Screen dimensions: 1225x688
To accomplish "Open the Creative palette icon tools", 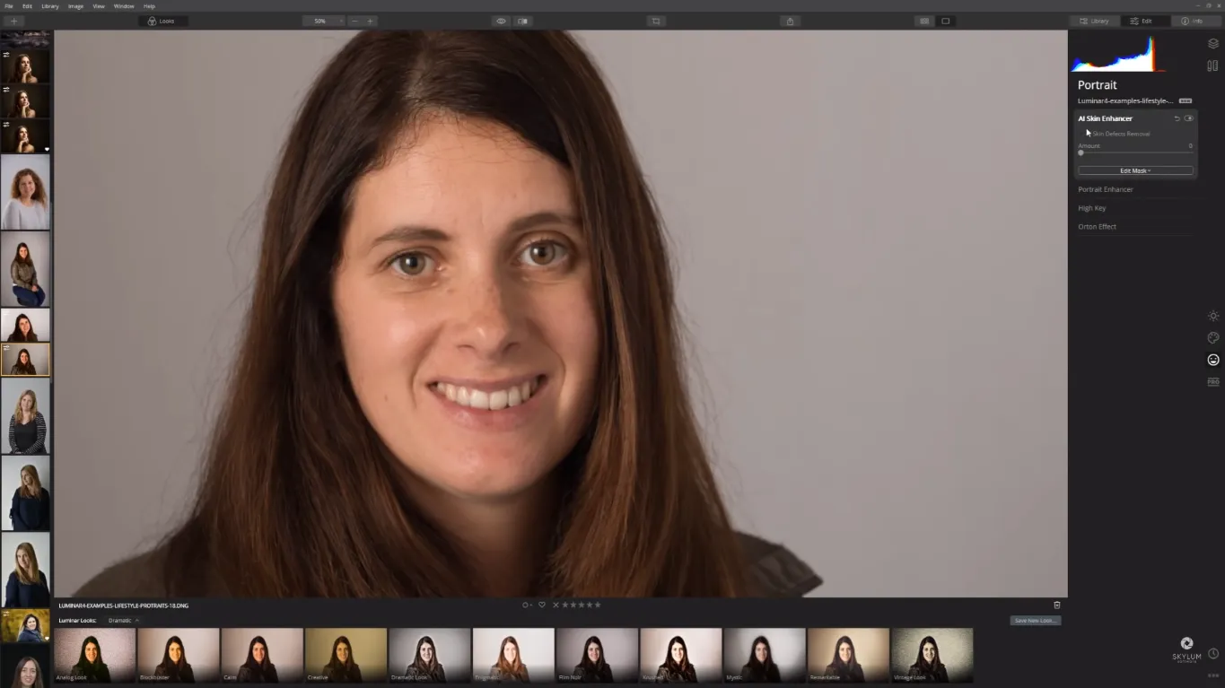I will tap(1212, 338).
